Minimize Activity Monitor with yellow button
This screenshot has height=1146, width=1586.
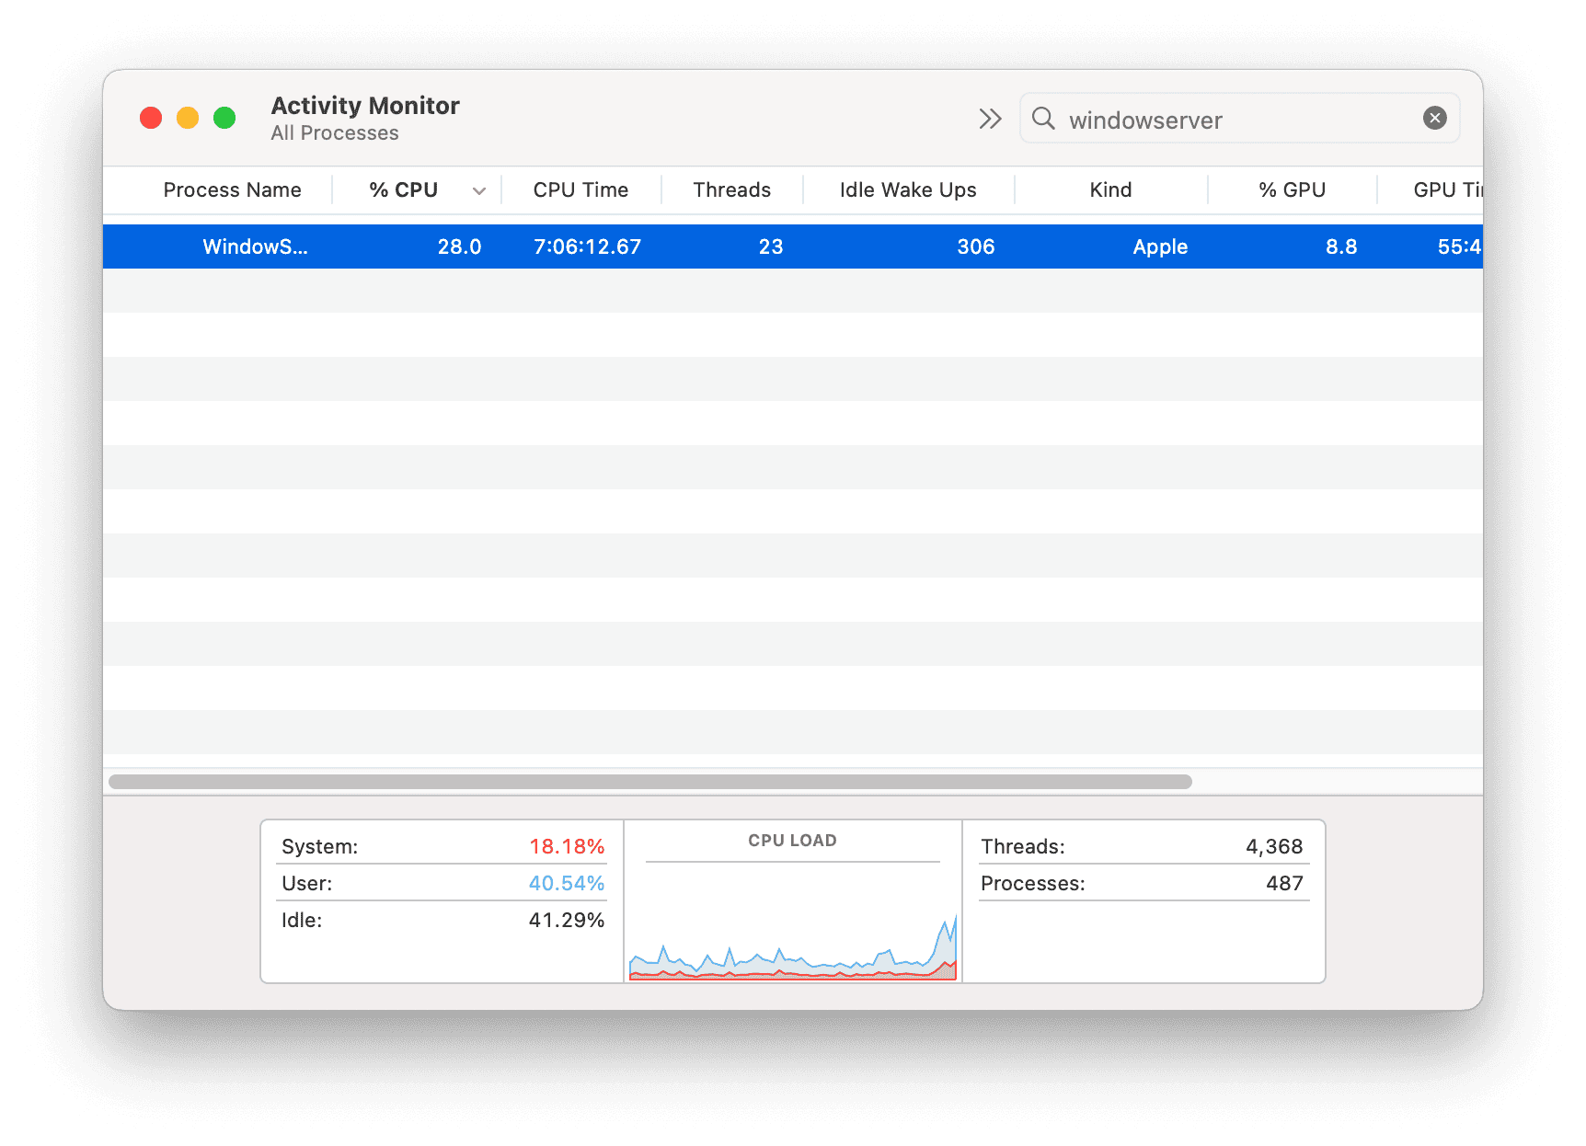[x=188, y=118]
